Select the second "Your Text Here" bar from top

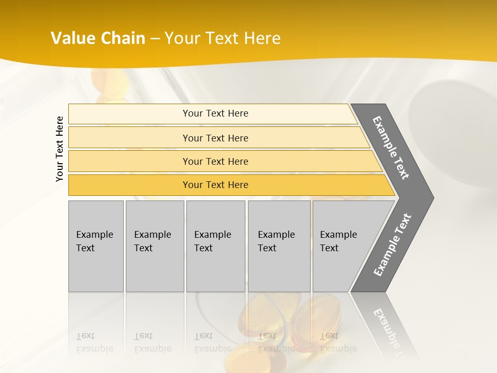point(215,138)
